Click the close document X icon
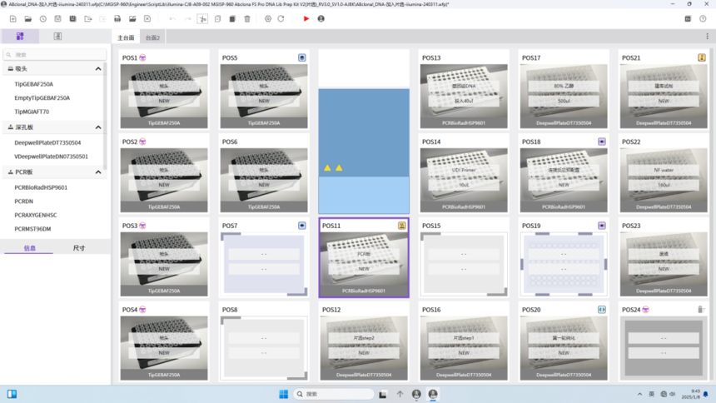The height and width of the screenshot is (403, 716). tap(147, 18)
